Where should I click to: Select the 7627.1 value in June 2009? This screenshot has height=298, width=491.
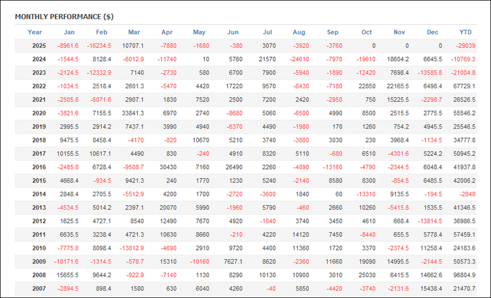(232, 261)
